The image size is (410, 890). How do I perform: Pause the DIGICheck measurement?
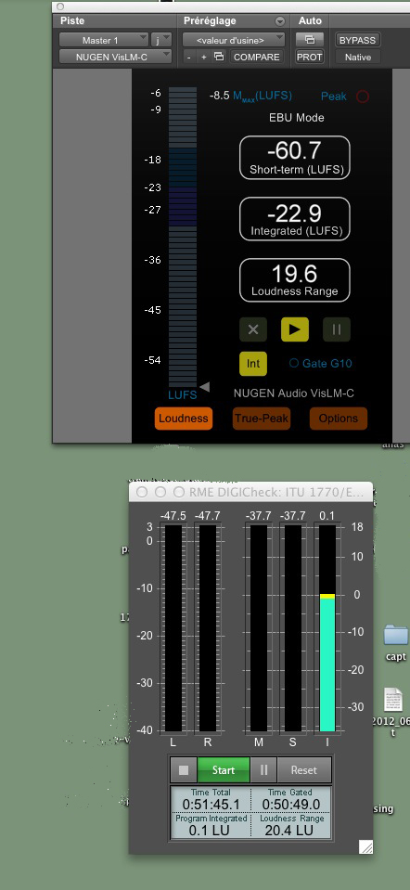[263, 770]
